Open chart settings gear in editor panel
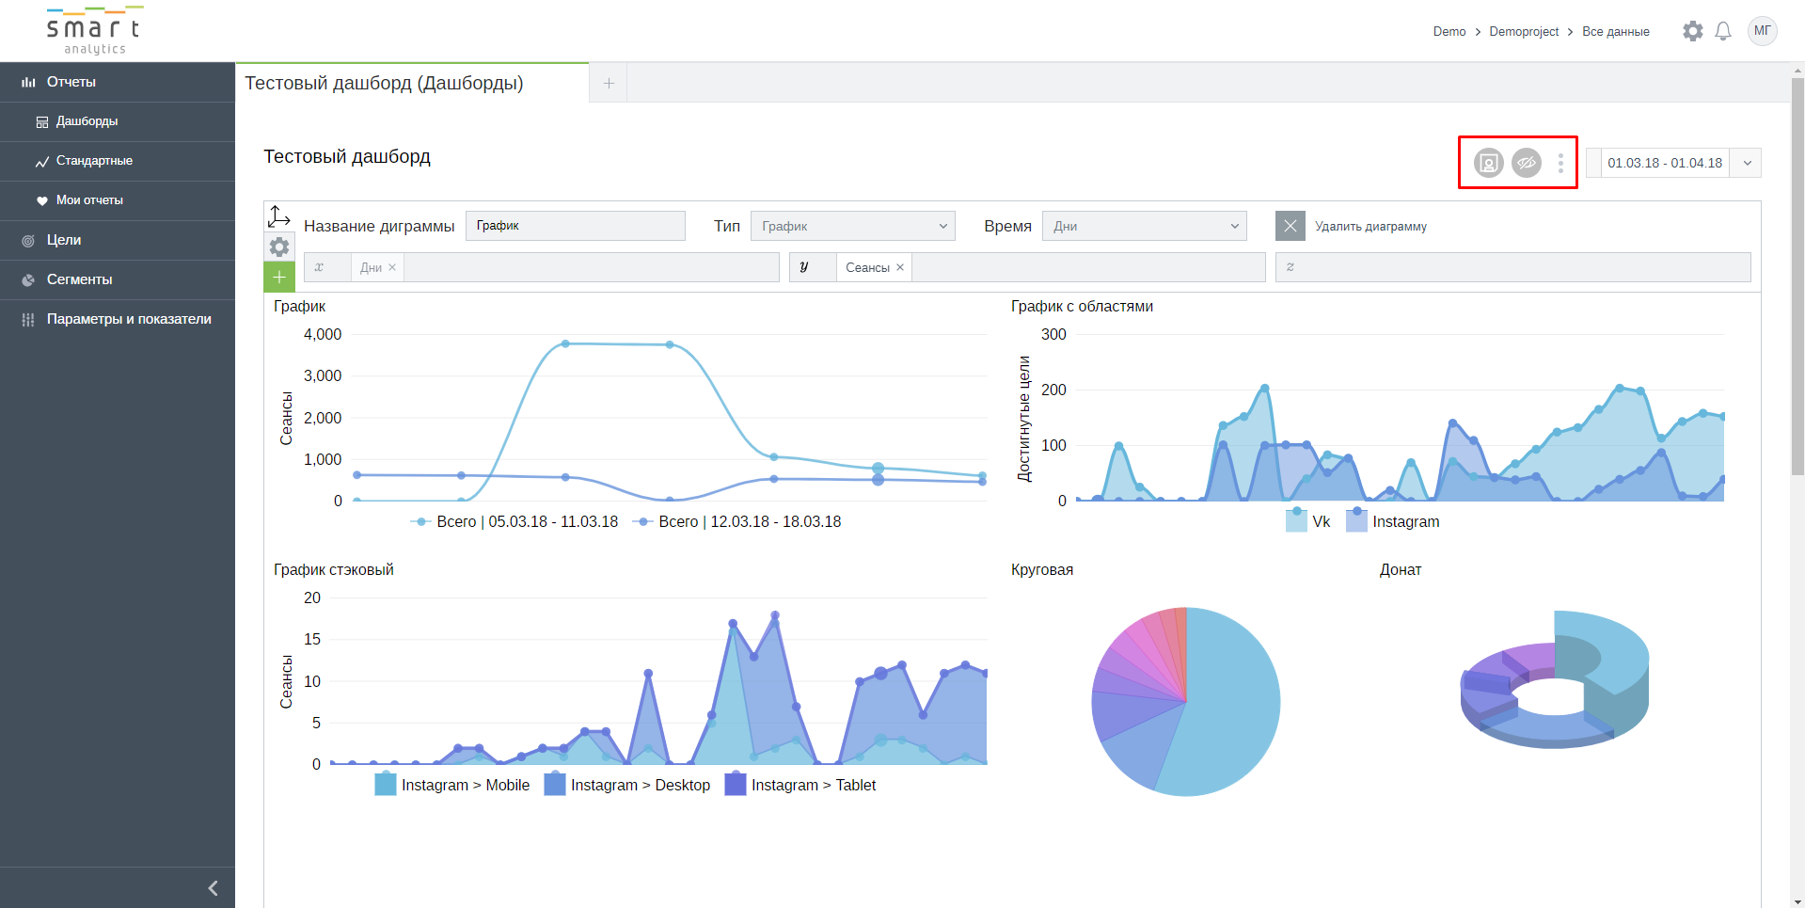Image resolution: width=1805 pixels, height=908 pixels. click(279, 247)
